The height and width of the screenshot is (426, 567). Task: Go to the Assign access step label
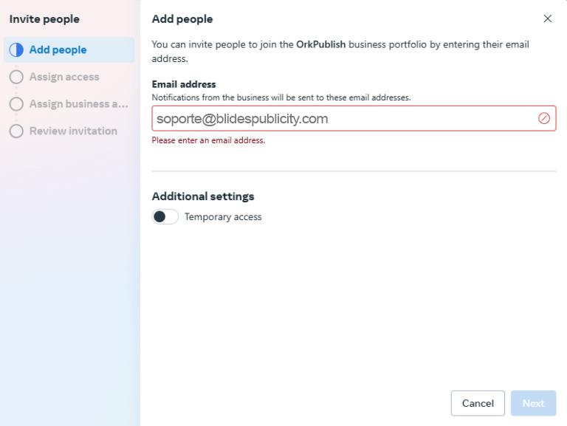[x=64, y=77]
